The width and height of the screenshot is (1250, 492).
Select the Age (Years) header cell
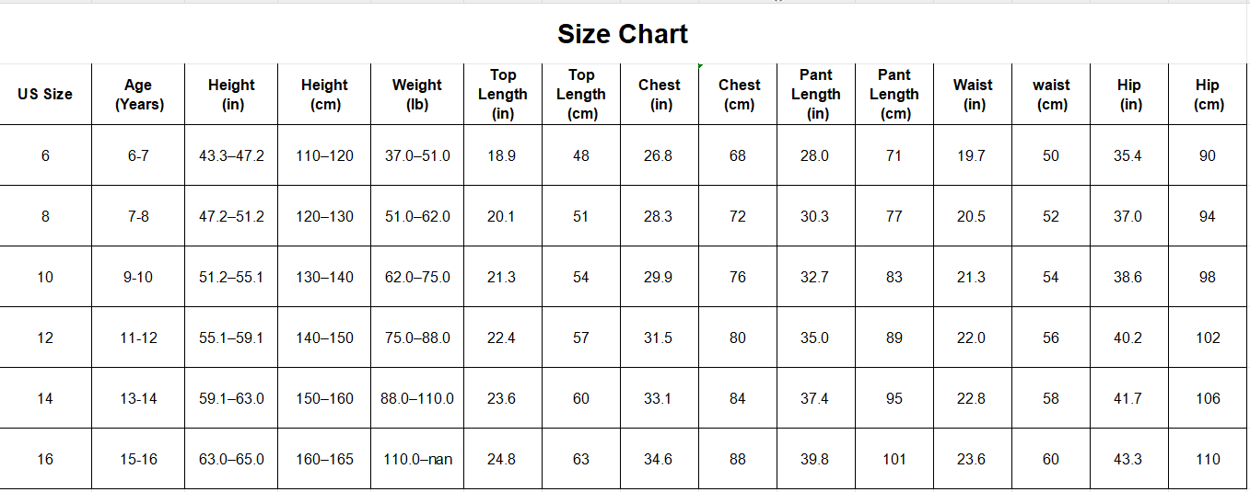(x=138, y=94)
